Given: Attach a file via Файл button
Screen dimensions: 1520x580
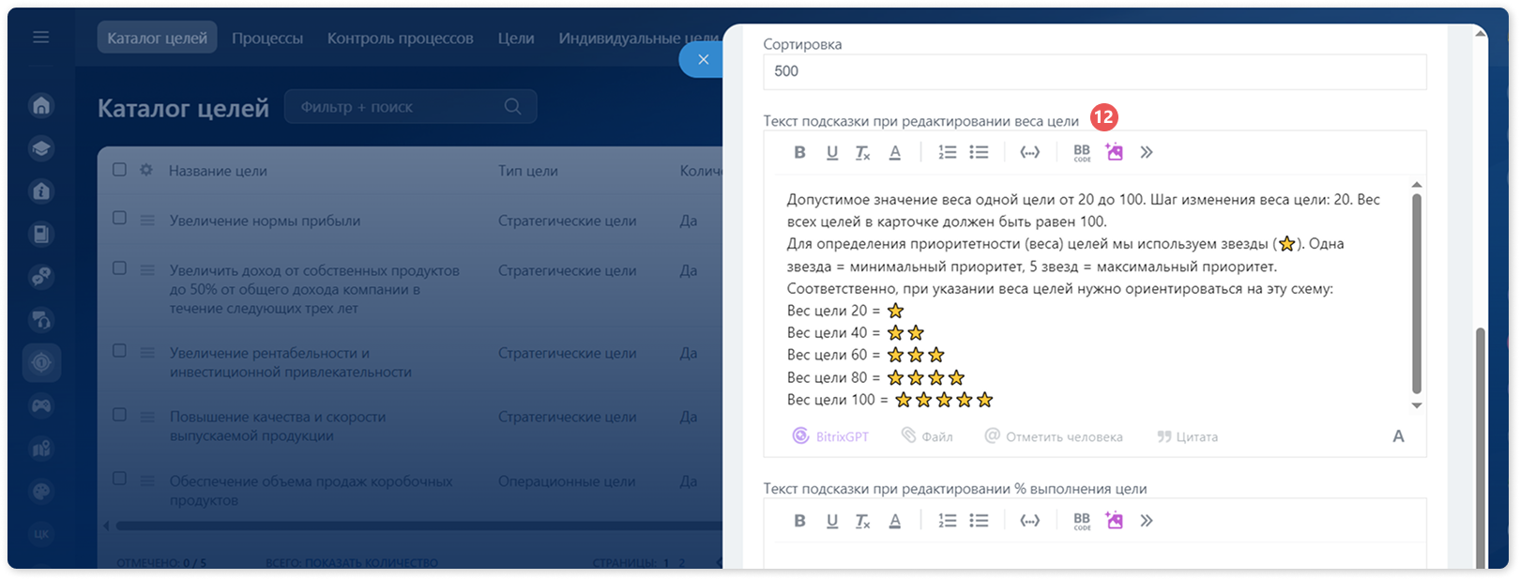Looking at the screenshot, I should [x=927, y=436].
